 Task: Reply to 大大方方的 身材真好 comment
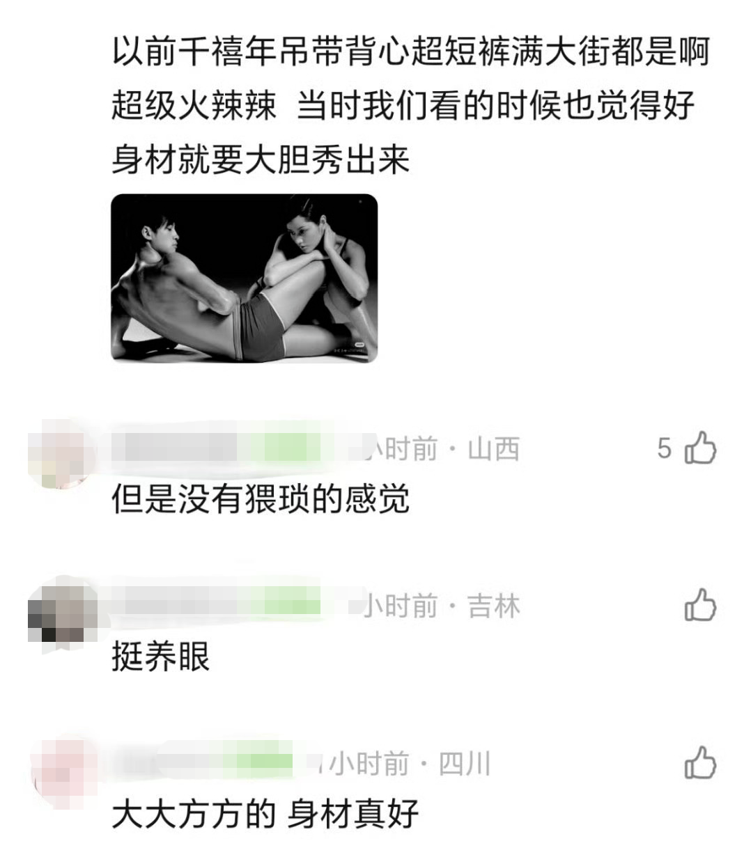click(265, 814)
